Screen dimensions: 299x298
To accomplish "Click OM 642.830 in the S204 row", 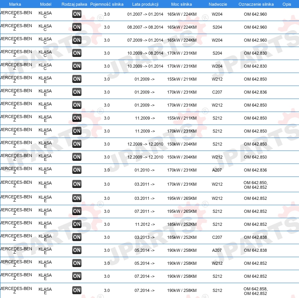I will point(255,53).
